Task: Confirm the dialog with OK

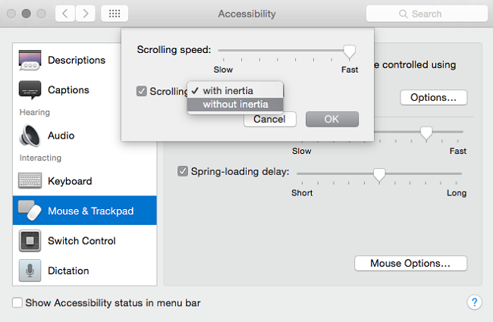Action: (332, 120)
